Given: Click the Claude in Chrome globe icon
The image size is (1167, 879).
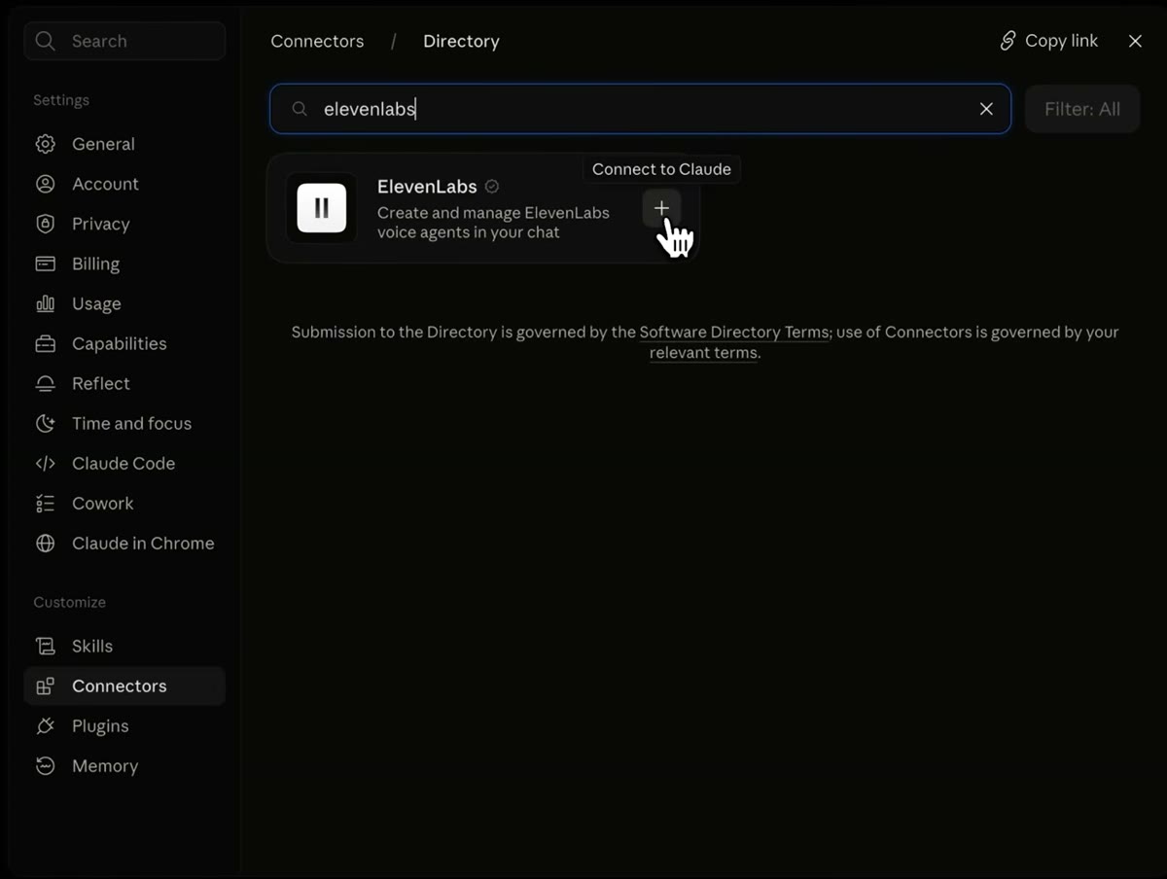Looking at the screenshot, I should click(x=45, y=543).
